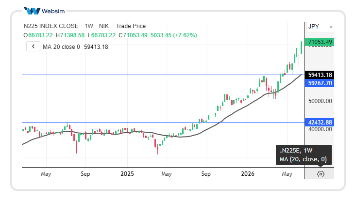This screenshot has height=201, width=356.
Task: Open chart settings hexagon icon
Action: point(321,174)
